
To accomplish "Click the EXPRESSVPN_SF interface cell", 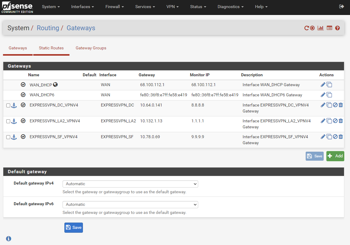I will pyautogui.click(x=117, y=137).
